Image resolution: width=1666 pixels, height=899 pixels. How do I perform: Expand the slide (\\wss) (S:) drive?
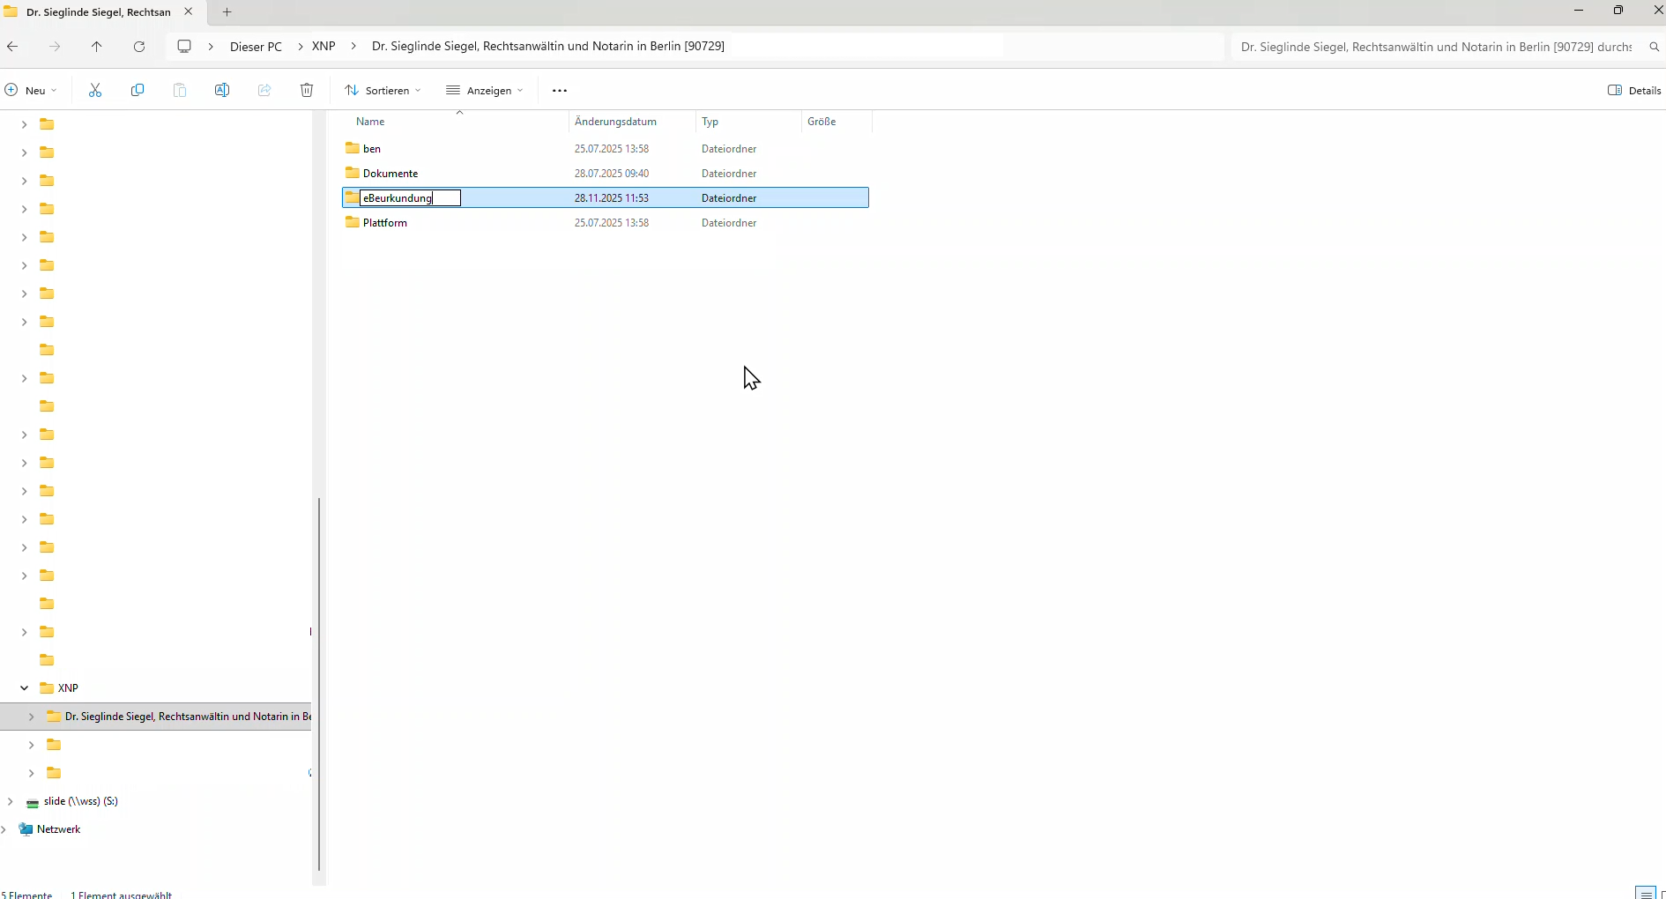click(x=10, y=801)
